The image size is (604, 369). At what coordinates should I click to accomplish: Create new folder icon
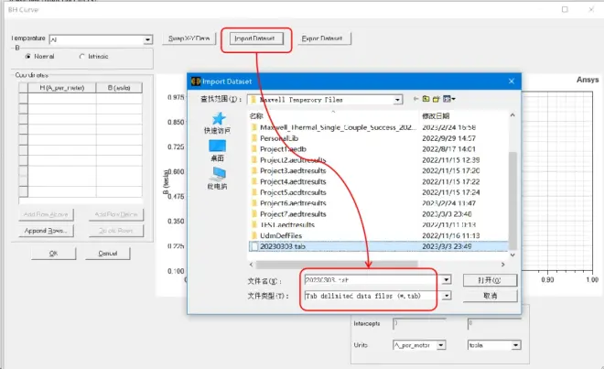click(x=436, y=99)
